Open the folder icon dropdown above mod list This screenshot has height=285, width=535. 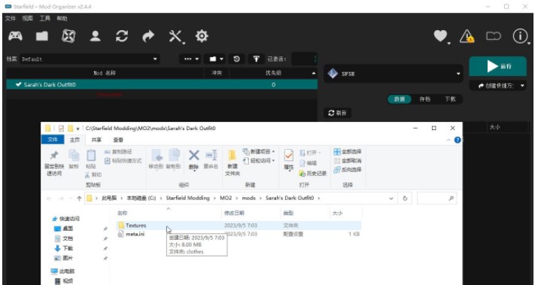tap(214, 59)
